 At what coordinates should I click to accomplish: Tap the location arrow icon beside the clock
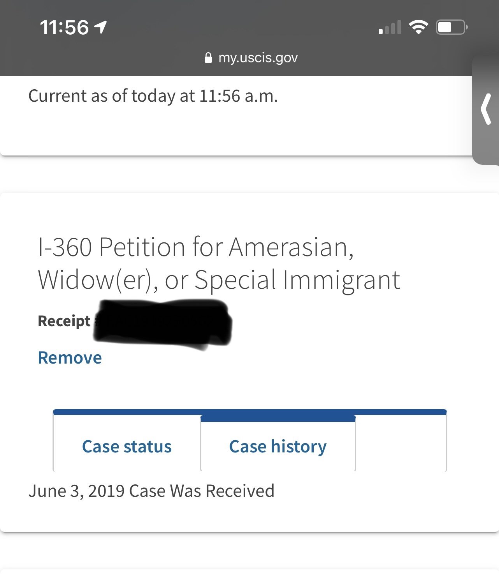click(x=100, y=27)
